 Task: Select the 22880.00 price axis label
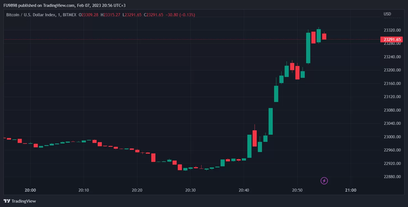click(392, 176)
